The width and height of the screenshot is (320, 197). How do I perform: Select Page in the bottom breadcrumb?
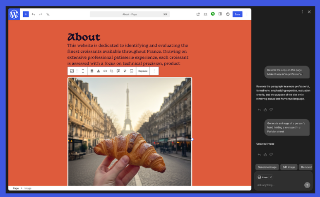click(16, 188)
